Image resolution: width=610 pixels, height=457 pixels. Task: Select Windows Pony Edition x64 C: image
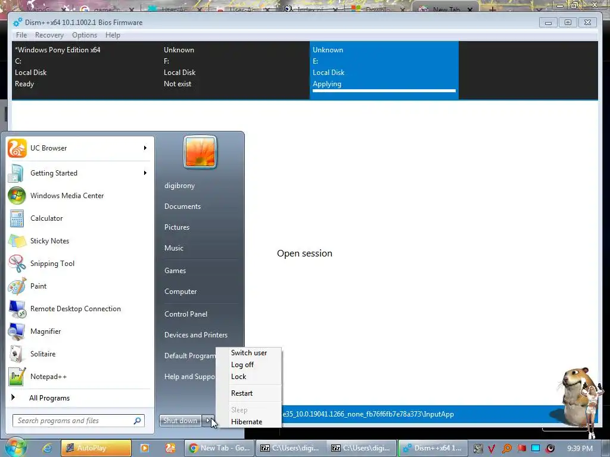click(86, 70)
